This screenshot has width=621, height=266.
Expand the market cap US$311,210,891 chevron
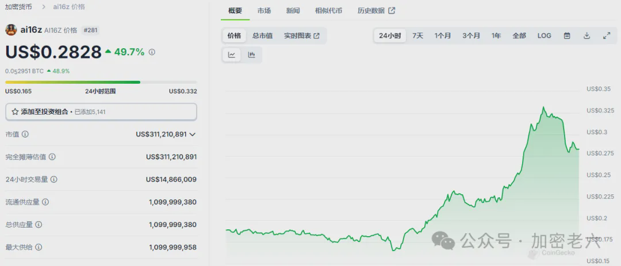click(x=193, y=134)
